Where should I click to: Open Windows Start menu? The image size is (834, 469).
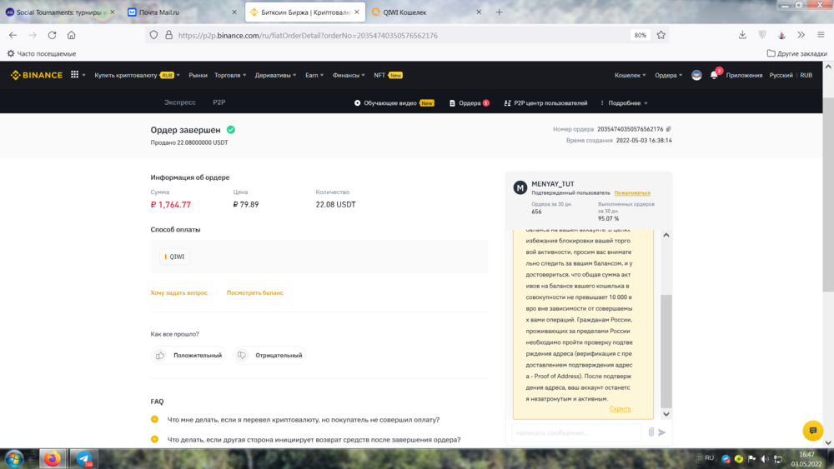(x=14, y=458)
